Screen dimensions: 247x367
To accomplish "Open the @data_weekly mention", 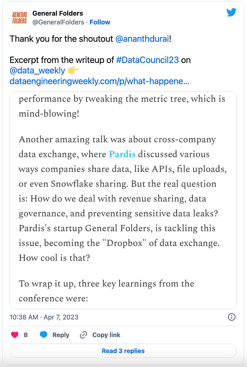I will (37, 70).
